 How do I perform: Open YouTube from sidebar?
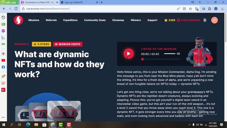tap(3, 60)
